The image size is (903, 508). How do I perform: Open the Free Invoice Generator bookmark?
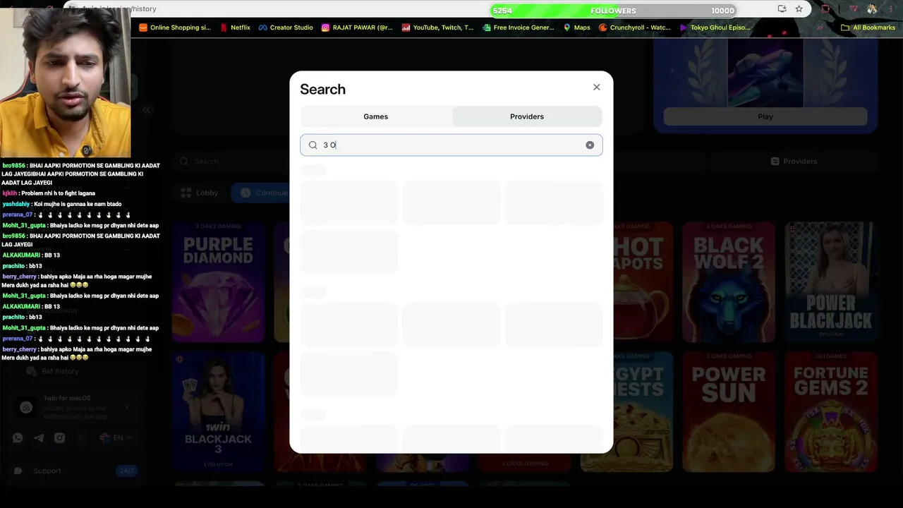[519, 28]
